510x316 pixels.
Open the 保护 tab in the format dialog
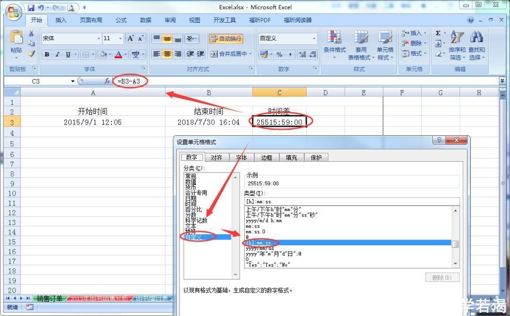click(x=316, y=158)
